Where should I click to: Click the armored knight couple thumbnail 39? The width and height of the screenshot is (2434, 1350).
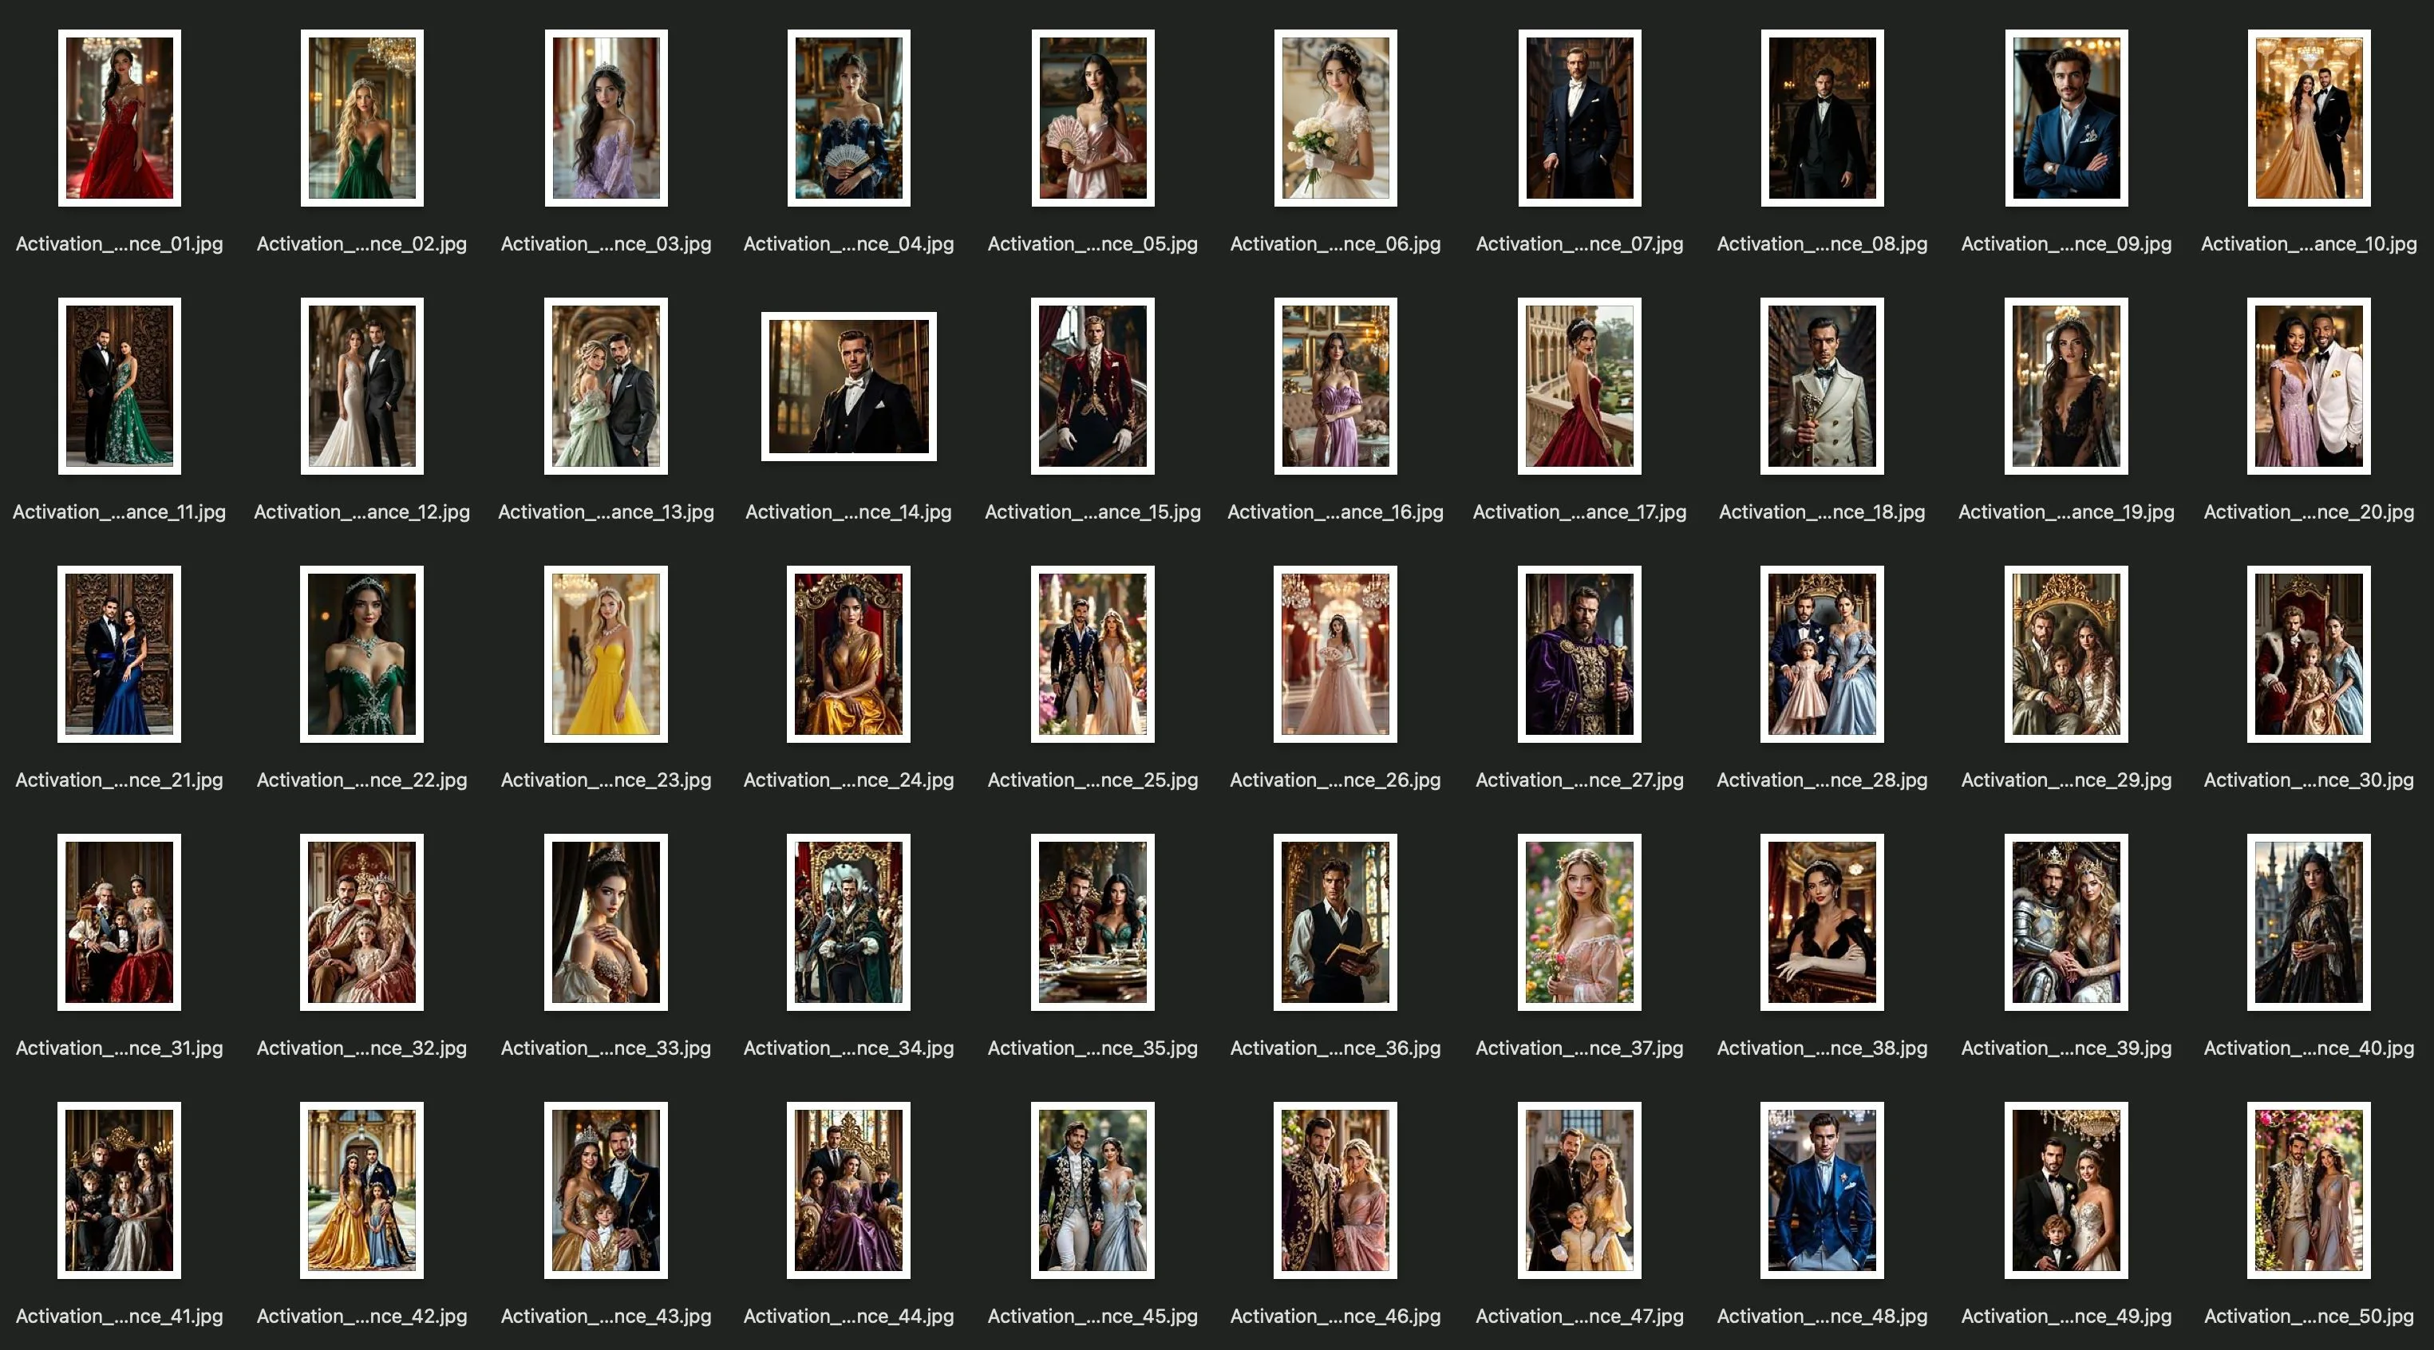[2065, 922]
